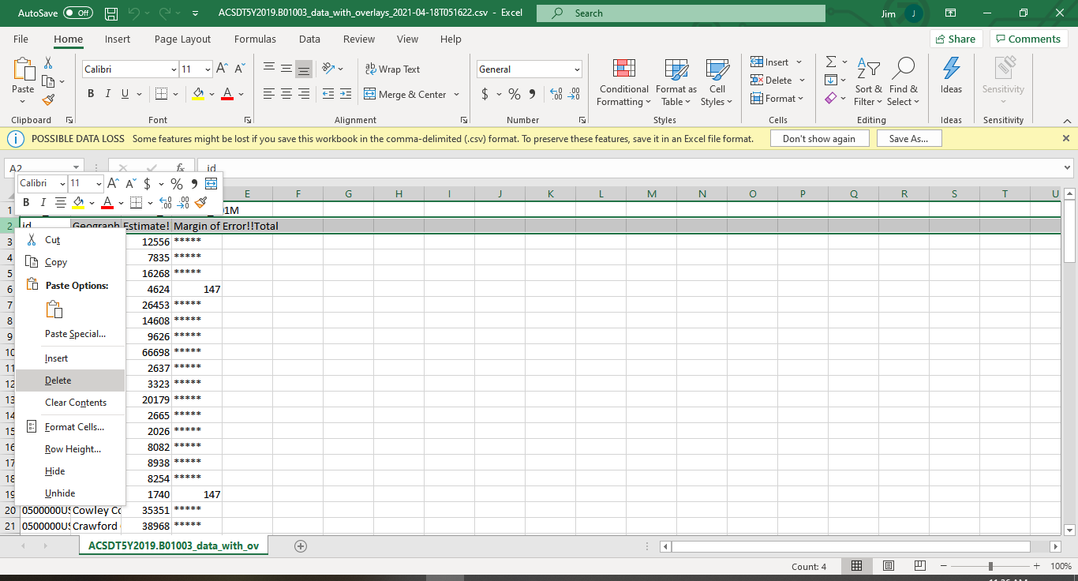Choose Format Cells in context menu
This screenshot has height=581, width=1078.
(x=70, y=427)
